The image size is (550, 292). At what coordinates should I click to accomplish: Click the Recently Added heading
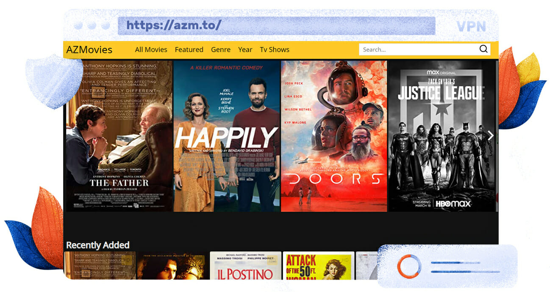click(x=97, y=245)
